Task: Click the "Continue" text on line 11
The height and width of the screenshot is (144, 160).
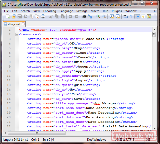Action: [90, 76]
